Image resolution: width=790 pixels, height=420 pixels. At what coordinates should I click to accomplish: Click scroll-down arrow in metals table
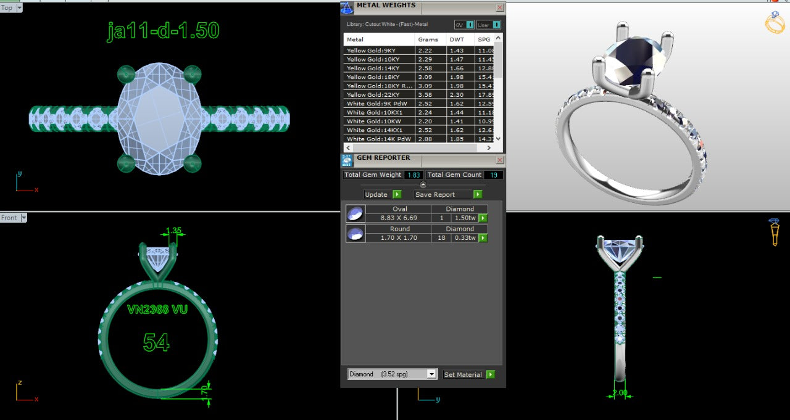[499, 139]
